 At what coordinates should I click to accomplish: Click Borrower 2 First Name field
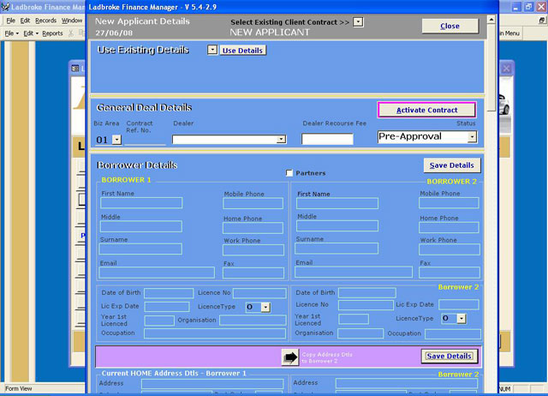(337, 203)
